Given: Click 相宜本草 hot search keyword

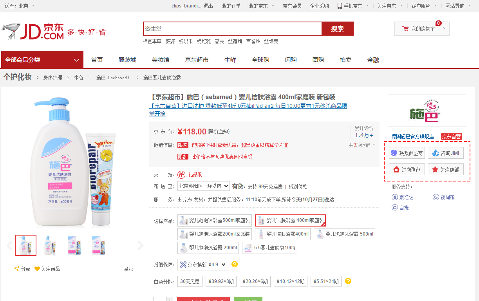Looking at the screenshot, I should (x=152, y=41).
